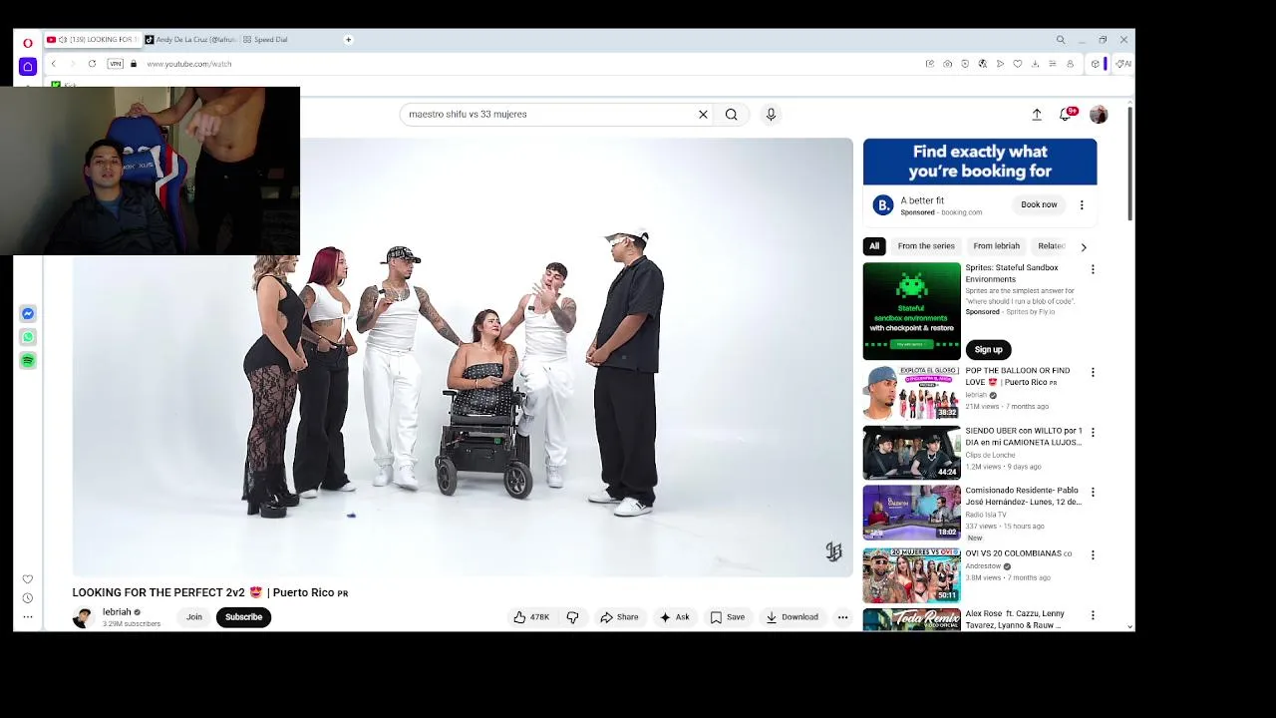
Task: Open Opera sidebar home button
Action: coord(28,67)
